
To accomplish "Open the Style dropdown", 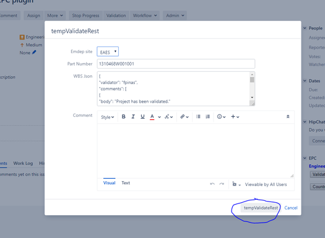I will pos(107,117).
